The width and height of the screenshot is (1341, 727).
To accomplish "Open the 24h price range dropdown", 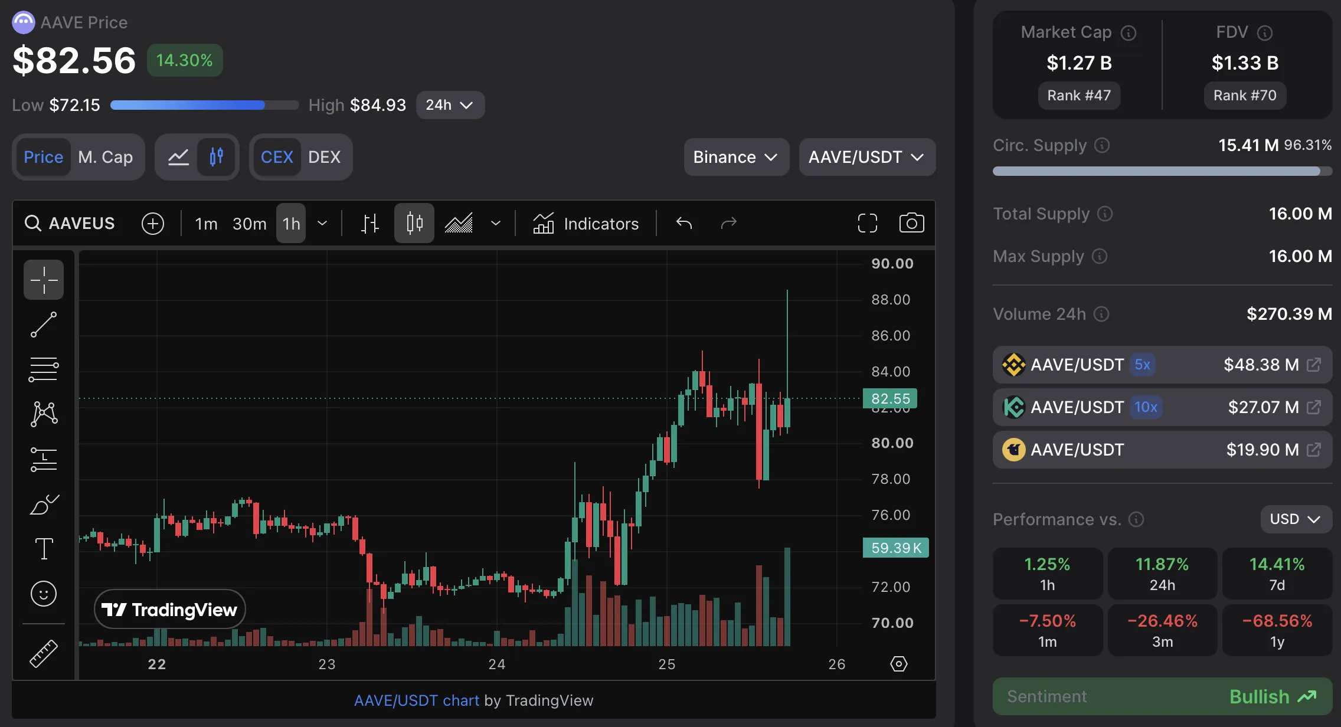I will 450,105.
